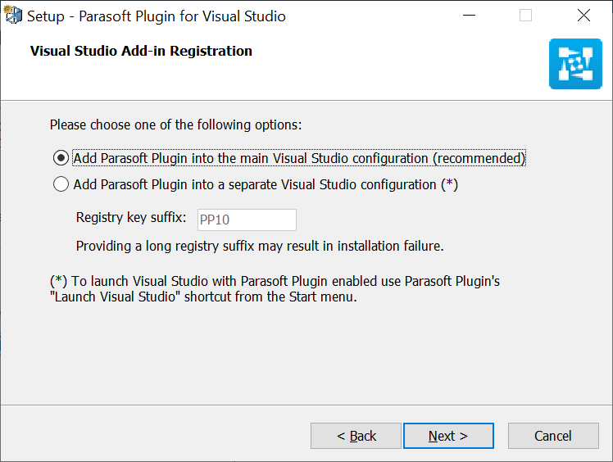Click the Registry key suffix field containing PP10
The image size is (613, 462).
(247, 220)
